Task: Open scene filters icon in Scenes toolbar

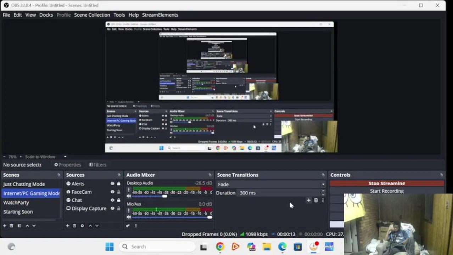Action: 19,226
